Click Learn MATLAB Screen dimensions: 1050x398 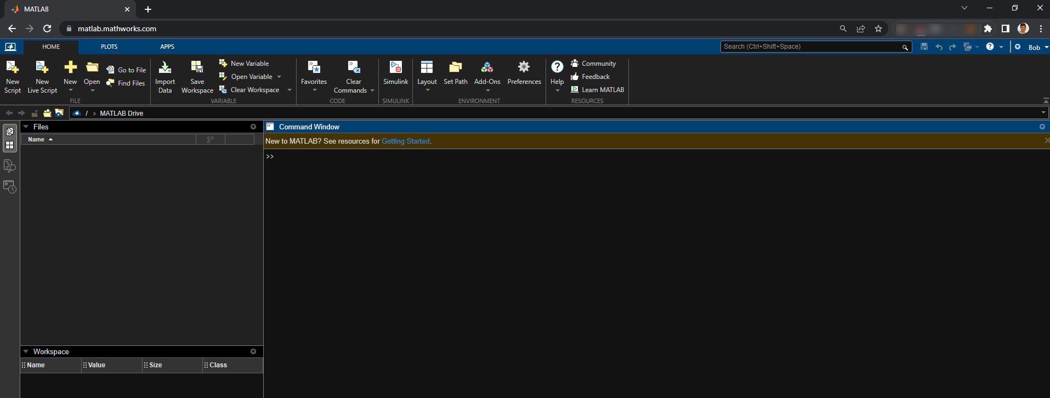pyautogui.click(x=597, y=90)
